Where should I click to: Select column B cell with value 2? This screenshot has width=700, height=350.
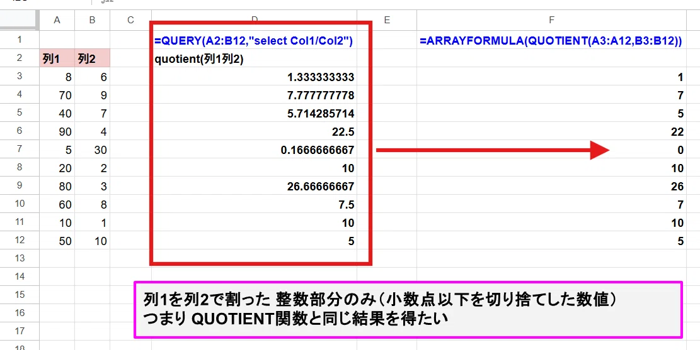coord(92,167)
